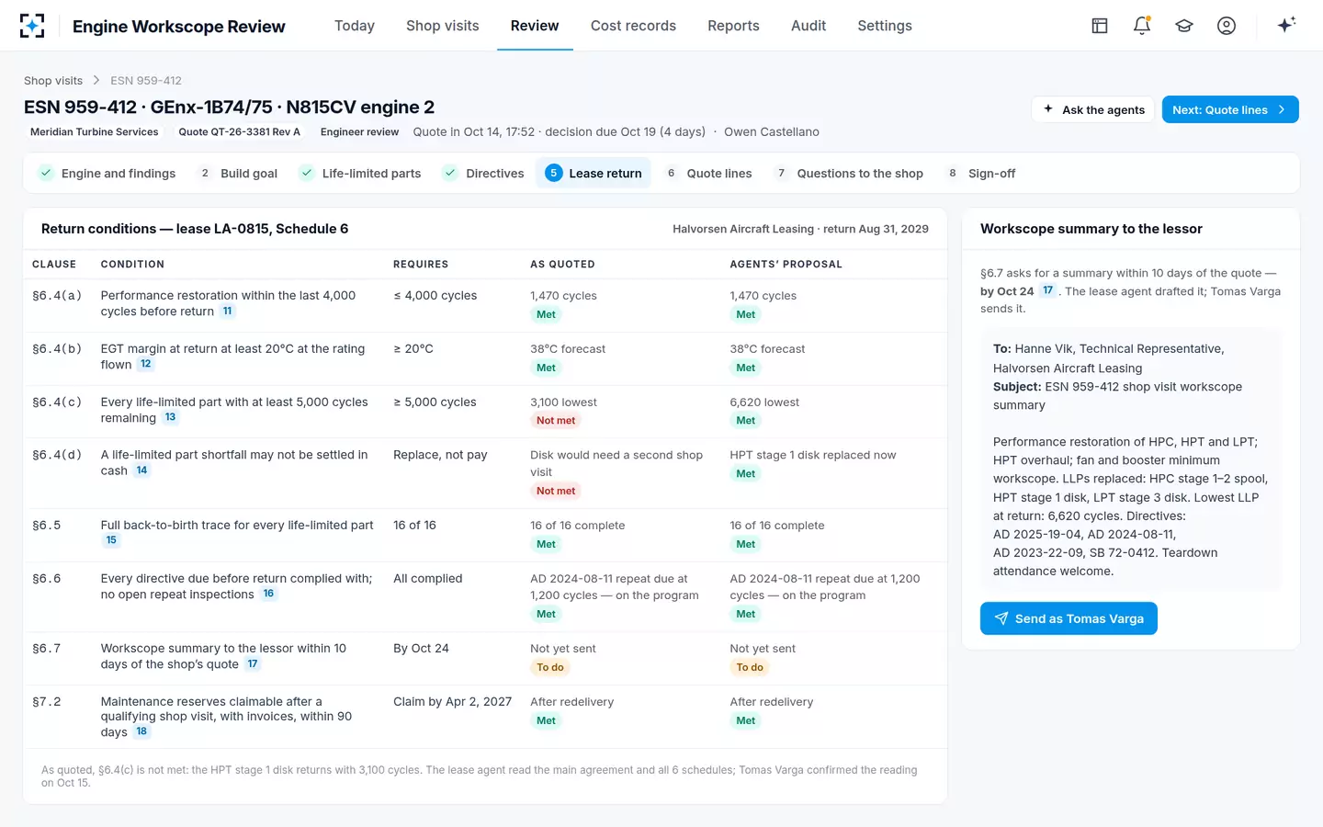Screen dimensions: 1323x827
Task: Click citation badge 11 in clause §6.4(a)
Action: click(x=228, y=312)
